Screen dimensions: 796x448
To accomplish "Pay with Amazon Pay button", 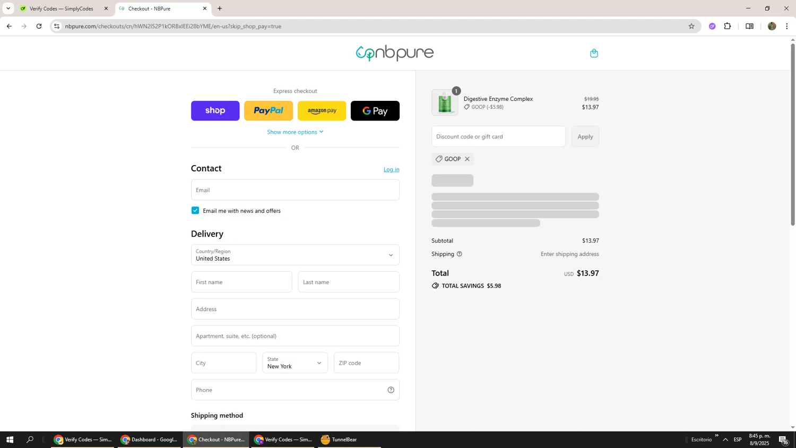I will coord(322,111).
